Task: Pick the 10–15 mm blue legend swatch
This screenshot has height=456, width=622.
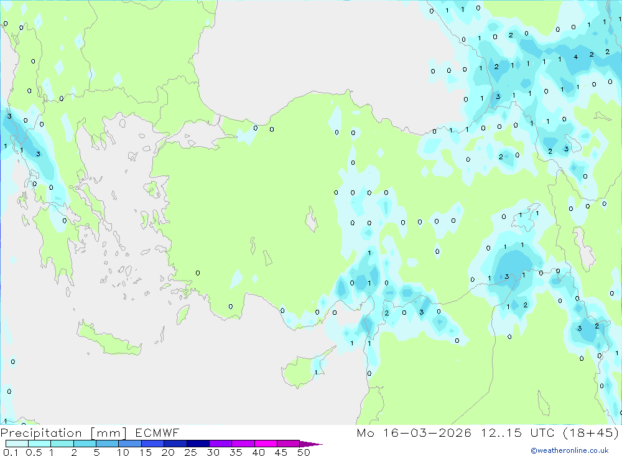Action: tap(130, 444)
